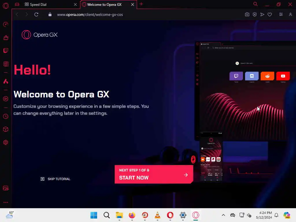Click the GX Corner gamepad icon
Screen dimensions: 296x222
17,4
